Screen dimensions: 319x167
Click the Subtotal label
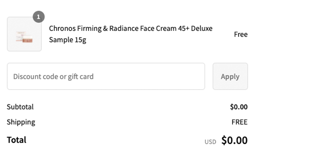20,107
